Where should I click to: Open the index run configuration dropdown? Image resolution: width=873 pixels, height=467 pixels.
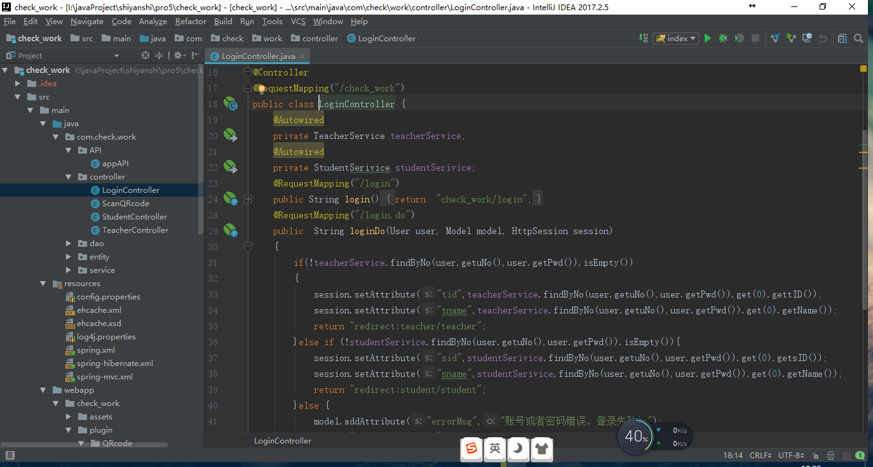click(x=676, y=39)
